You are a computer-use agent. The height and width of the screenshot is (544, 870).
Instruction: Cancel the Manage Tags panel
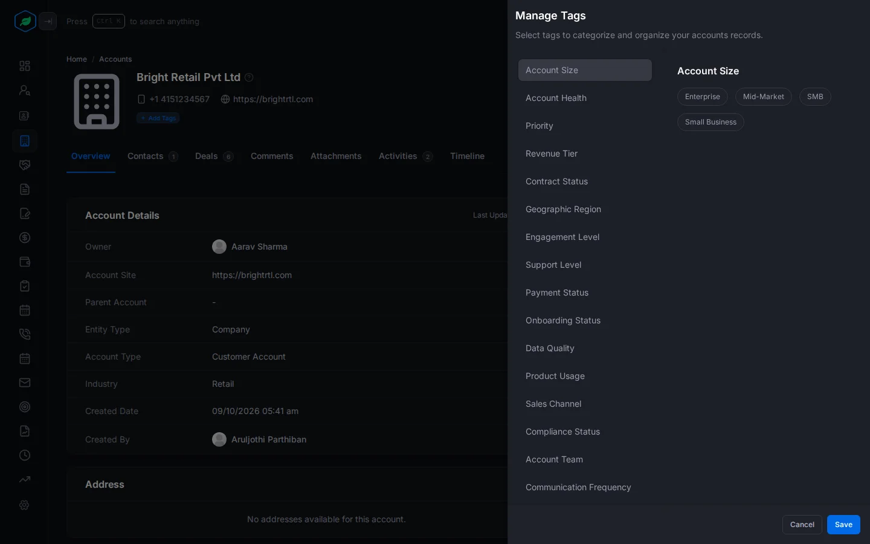pyautogui.click(x=802, y=525)
